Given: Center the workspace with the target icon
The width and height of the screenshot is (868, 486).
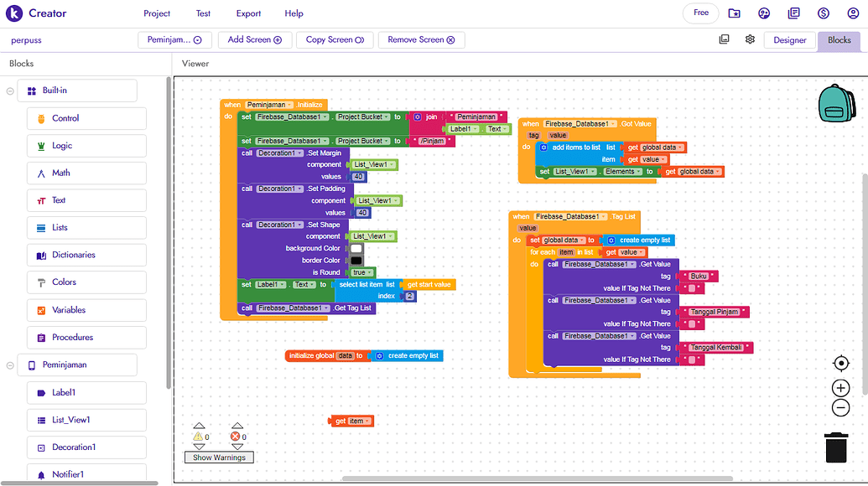Looking at the screenshot, I should click(841, 364).
